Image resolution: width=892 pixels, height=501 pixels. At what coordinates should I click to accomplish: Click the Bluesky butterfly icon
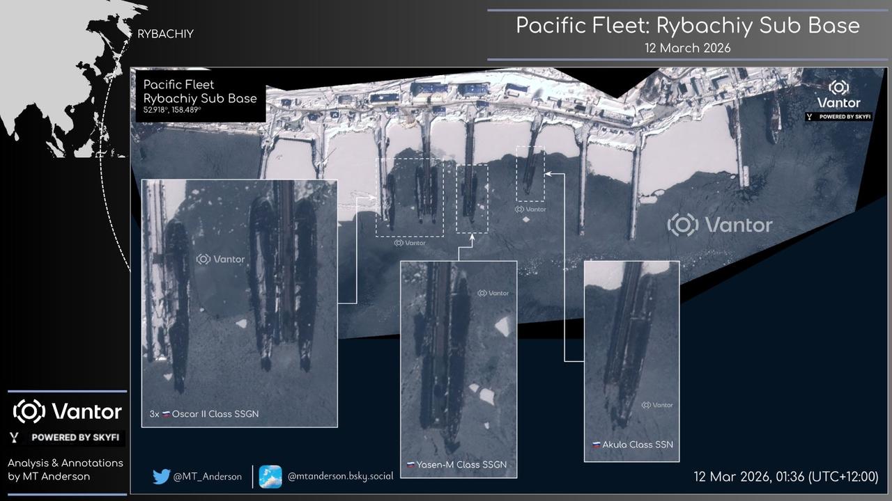pos(270,477)
